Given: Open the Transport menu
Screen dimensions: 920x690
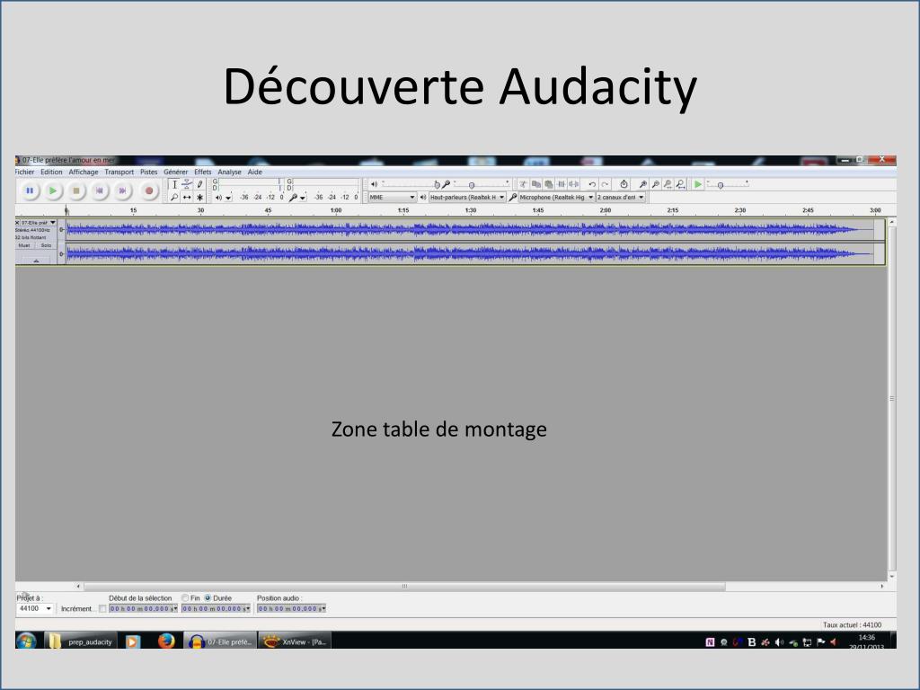Looking at the screenshot, I should point(119,172).
